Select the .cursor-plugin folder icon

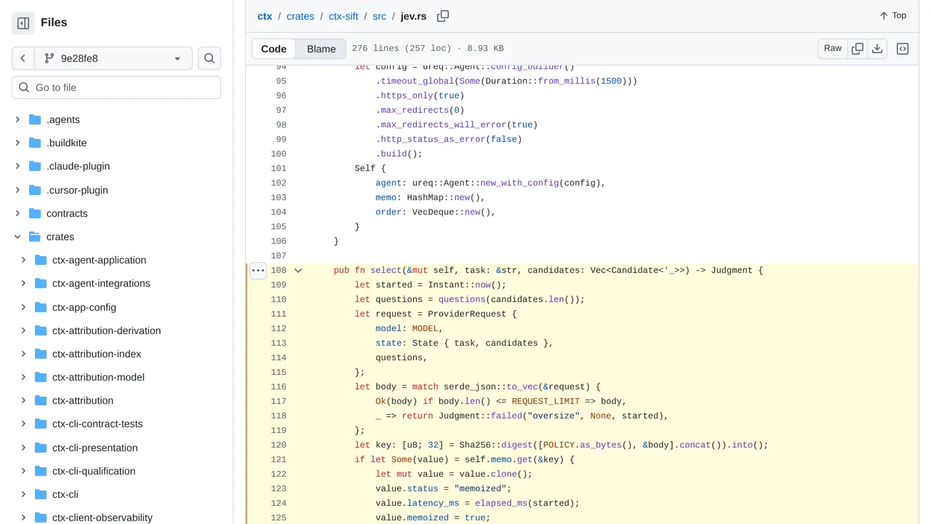35,190
